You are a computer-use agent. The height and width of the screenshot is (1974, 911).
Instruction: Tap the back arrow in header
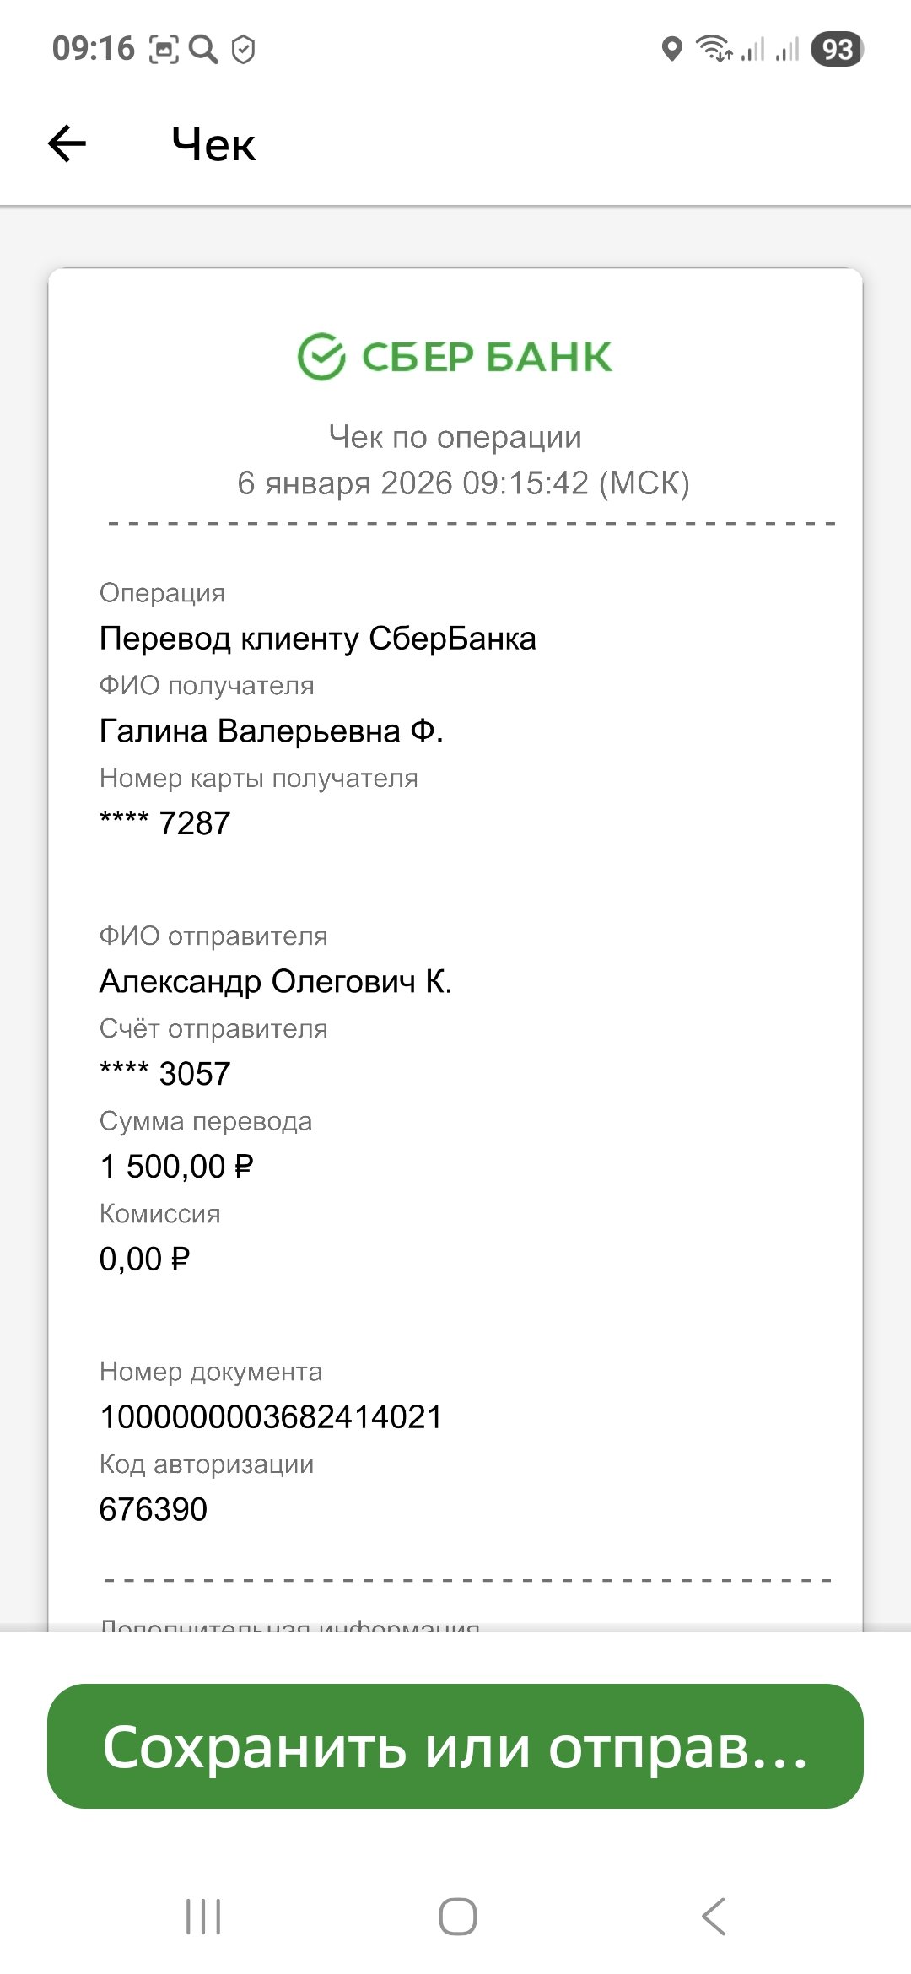click(x=67, y=143)
